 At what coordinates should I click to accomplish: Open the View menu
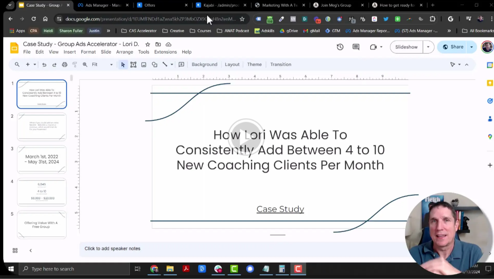pyautogui.click(x=53, y=52)
